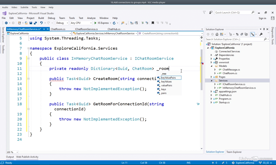
Task: Save the current file with the floppy icon
Action: coord(31,23)
